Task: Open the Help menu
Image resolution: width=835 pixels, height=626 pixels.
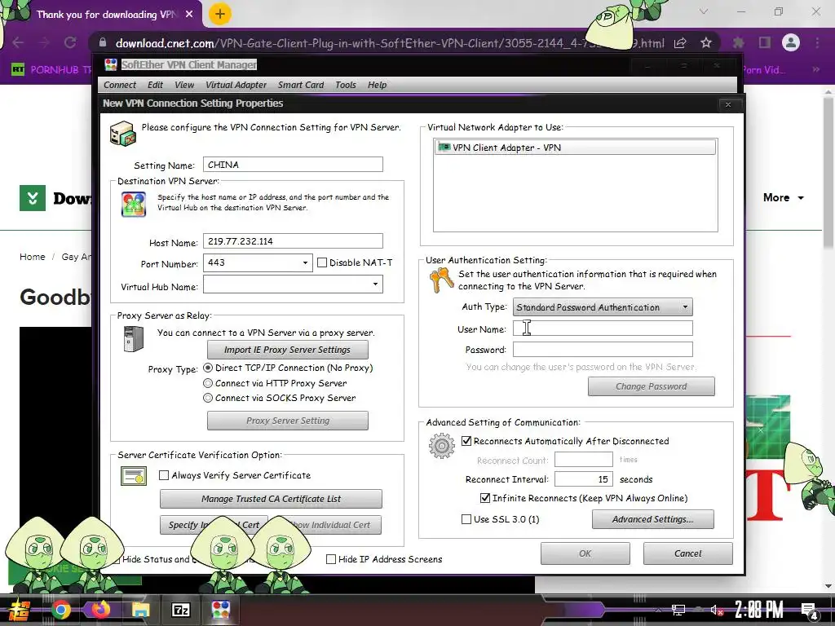Action: click(x=377, y=85)
